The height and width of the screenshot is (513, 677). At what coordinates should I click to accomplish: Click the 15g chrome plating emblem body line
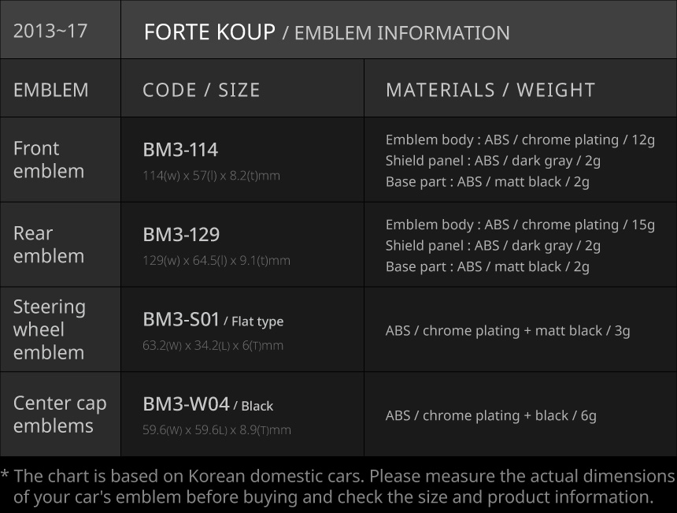(520, 225)
